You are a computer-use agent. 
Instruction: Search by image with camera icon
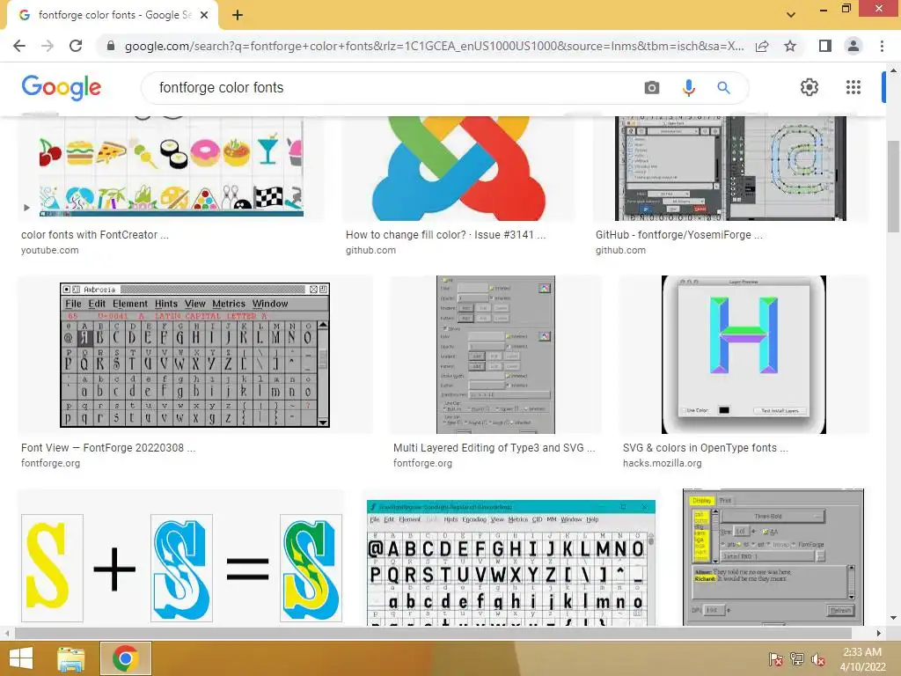pos(652,87)
